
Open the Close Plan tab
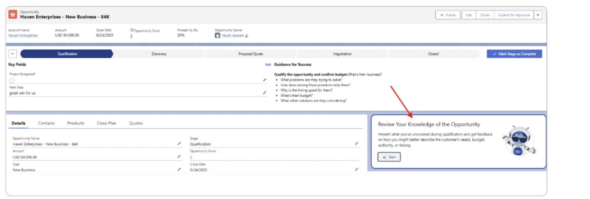[107, 123]
